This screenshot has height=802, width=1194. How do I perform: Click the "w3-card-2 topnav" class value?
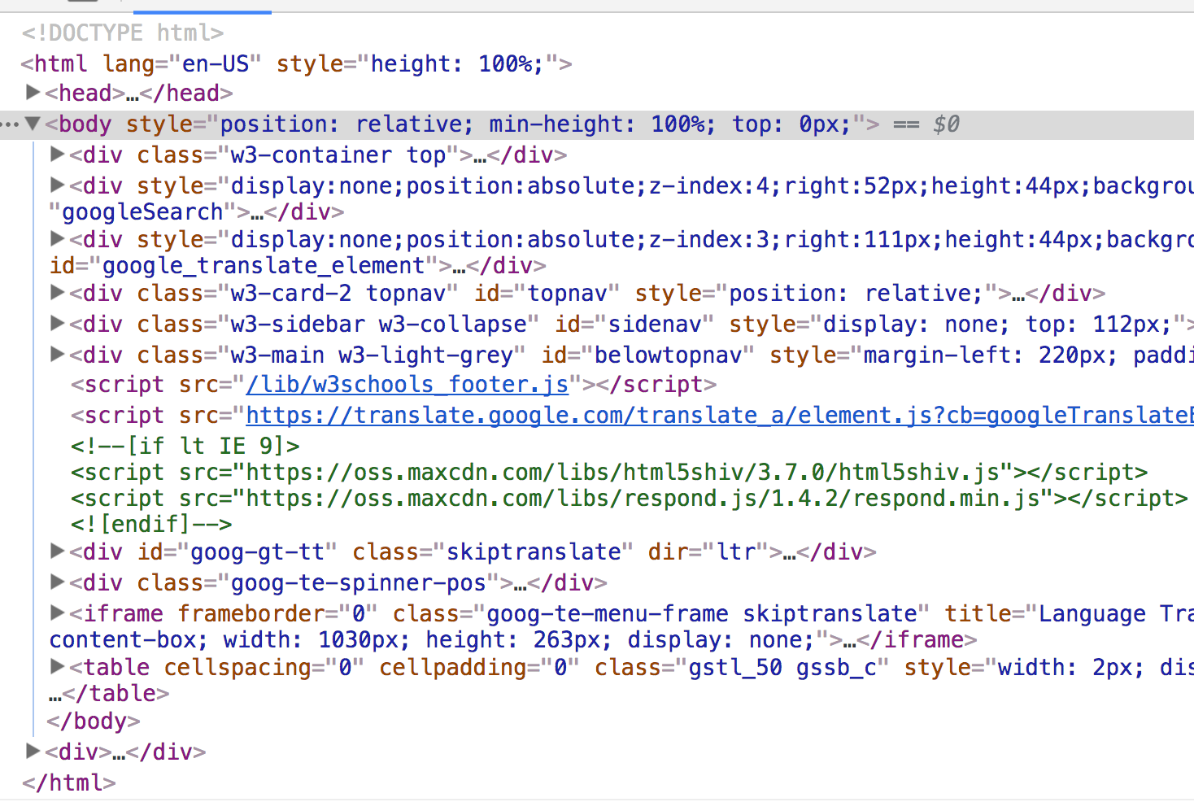click(338, 293)
